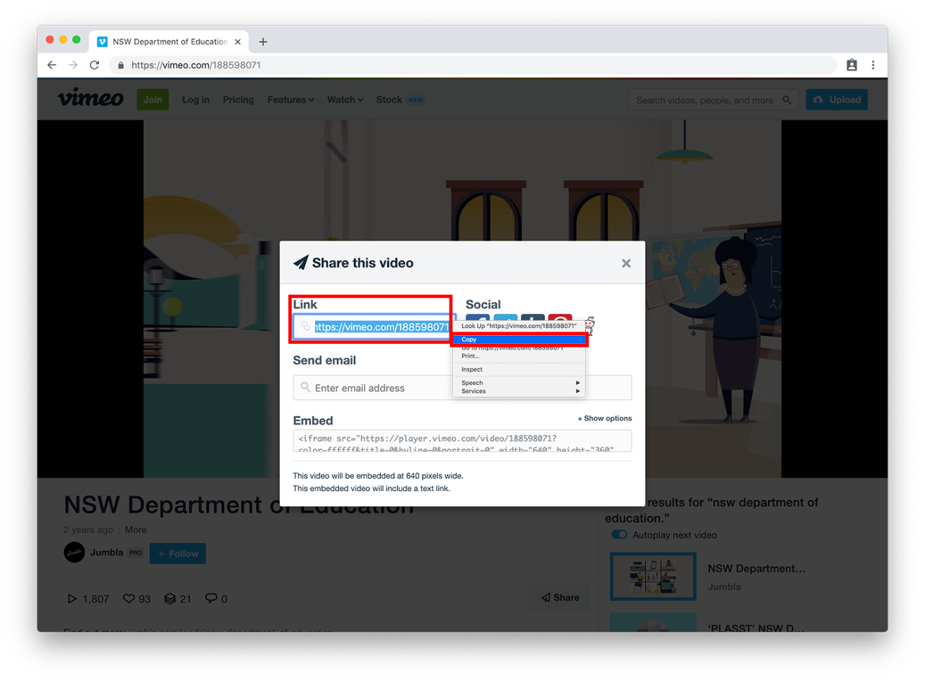Expand the Features dropdown
The width and height of the screenshot is (925, 681).
point(291,100)
